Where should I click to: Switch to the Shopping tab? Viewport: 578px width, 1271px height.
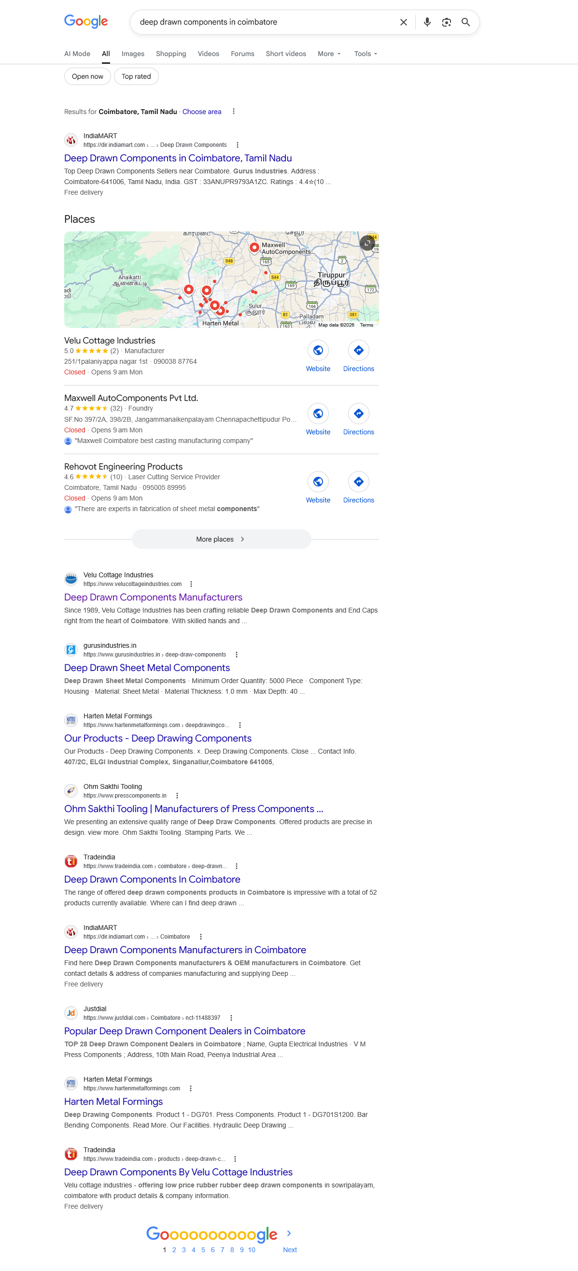[170, 54]
